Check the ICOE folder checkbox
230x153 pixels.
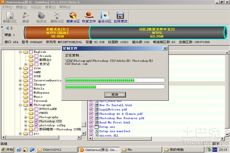point(31,76)
